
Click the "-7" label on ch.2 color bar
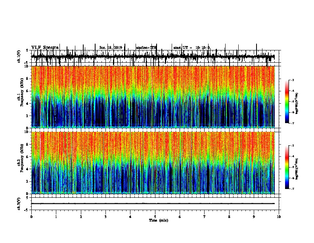coord(292,189)
